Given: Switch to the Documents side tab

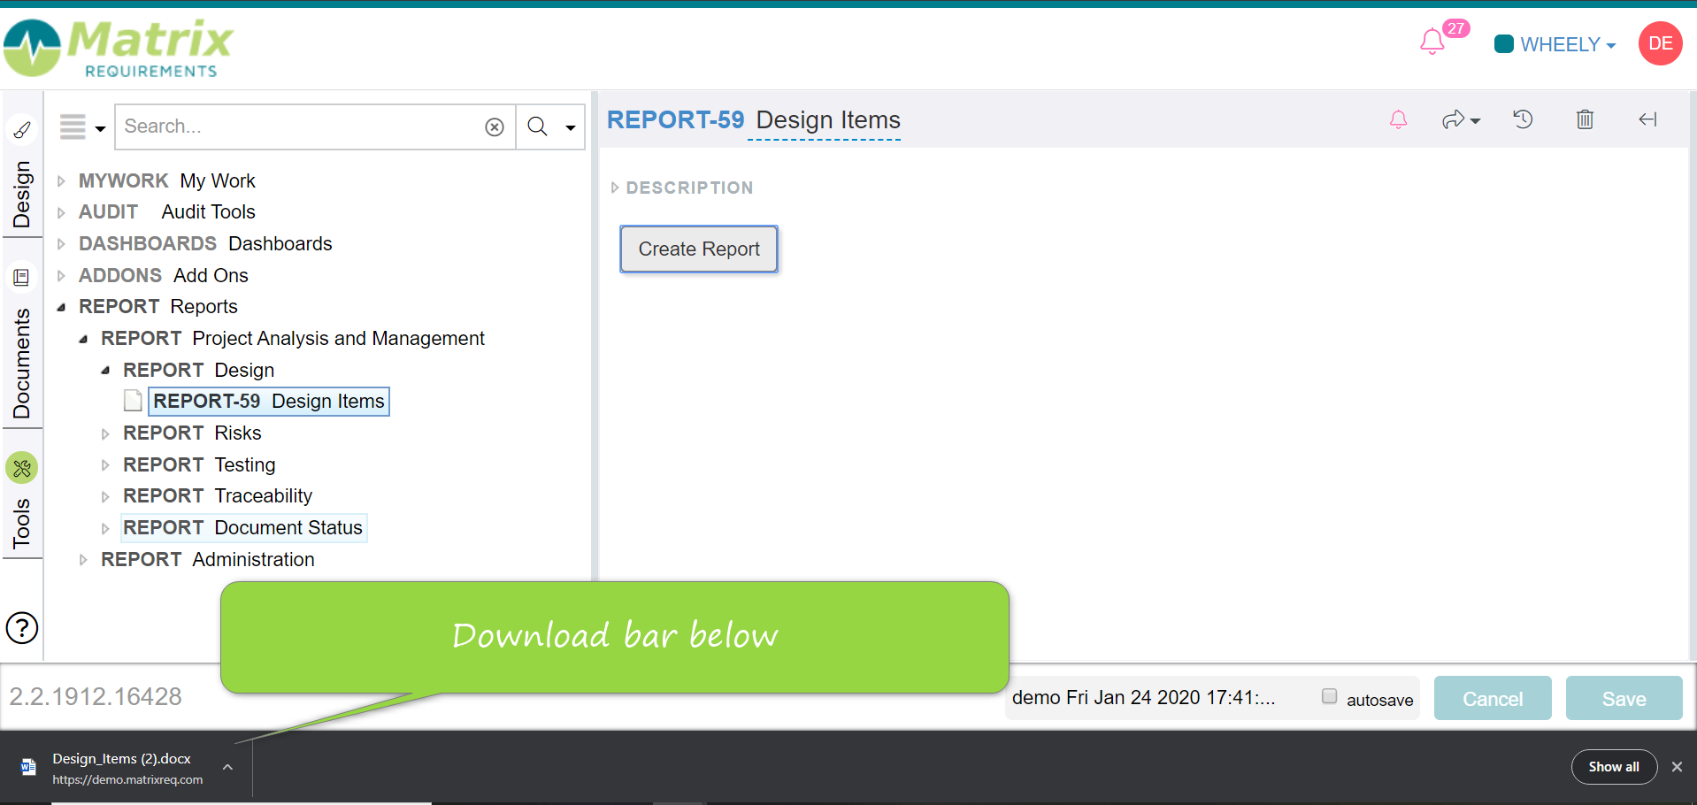Looking at the screenshot, I should point(21,364).
